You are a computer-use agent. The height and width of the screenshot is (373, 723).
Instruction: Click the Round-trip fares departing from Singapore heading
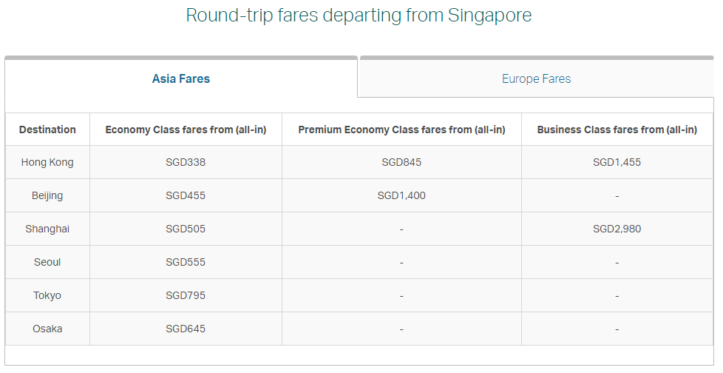click(x=359, y=15)
